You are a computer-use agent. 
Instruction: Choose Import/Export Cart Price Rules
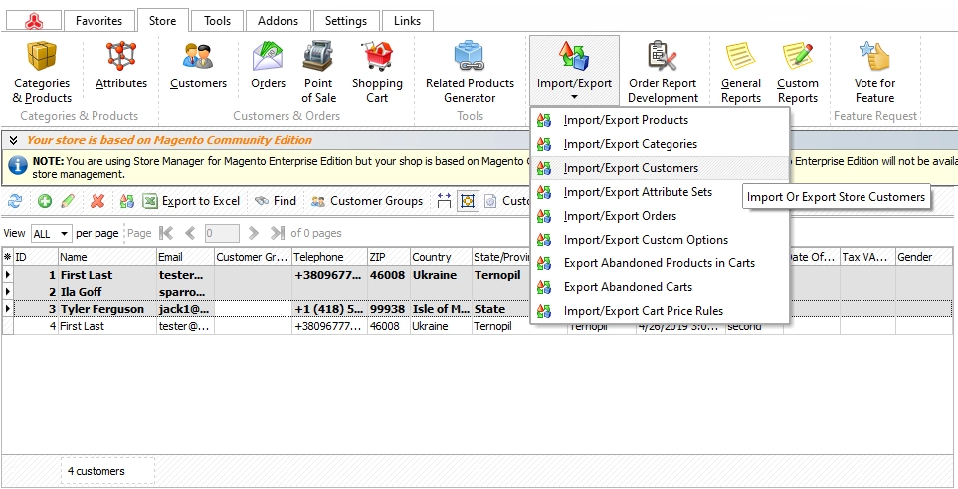point(660,311)
